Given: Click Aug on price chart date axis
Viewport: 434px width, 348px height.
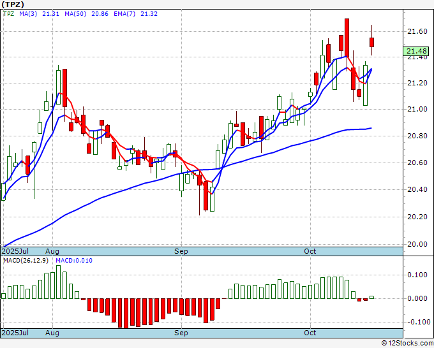Looking at the screenshot, I should coord(52,251).
